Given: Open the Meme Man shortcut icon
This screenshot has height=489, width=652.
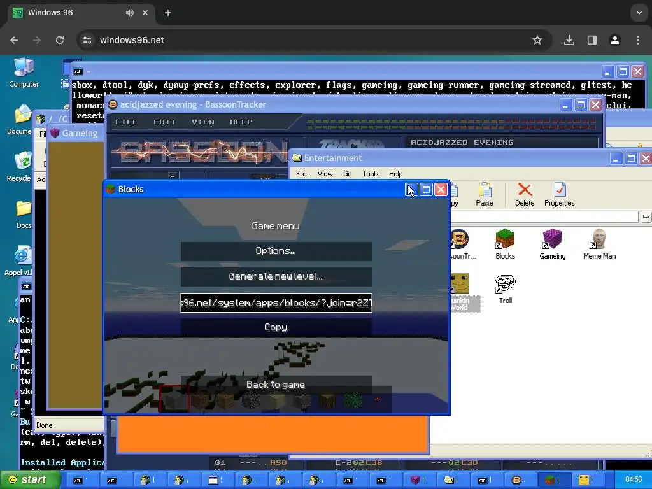Looking at the screenshot, I should pyautogui.click(x=599, y=244).
